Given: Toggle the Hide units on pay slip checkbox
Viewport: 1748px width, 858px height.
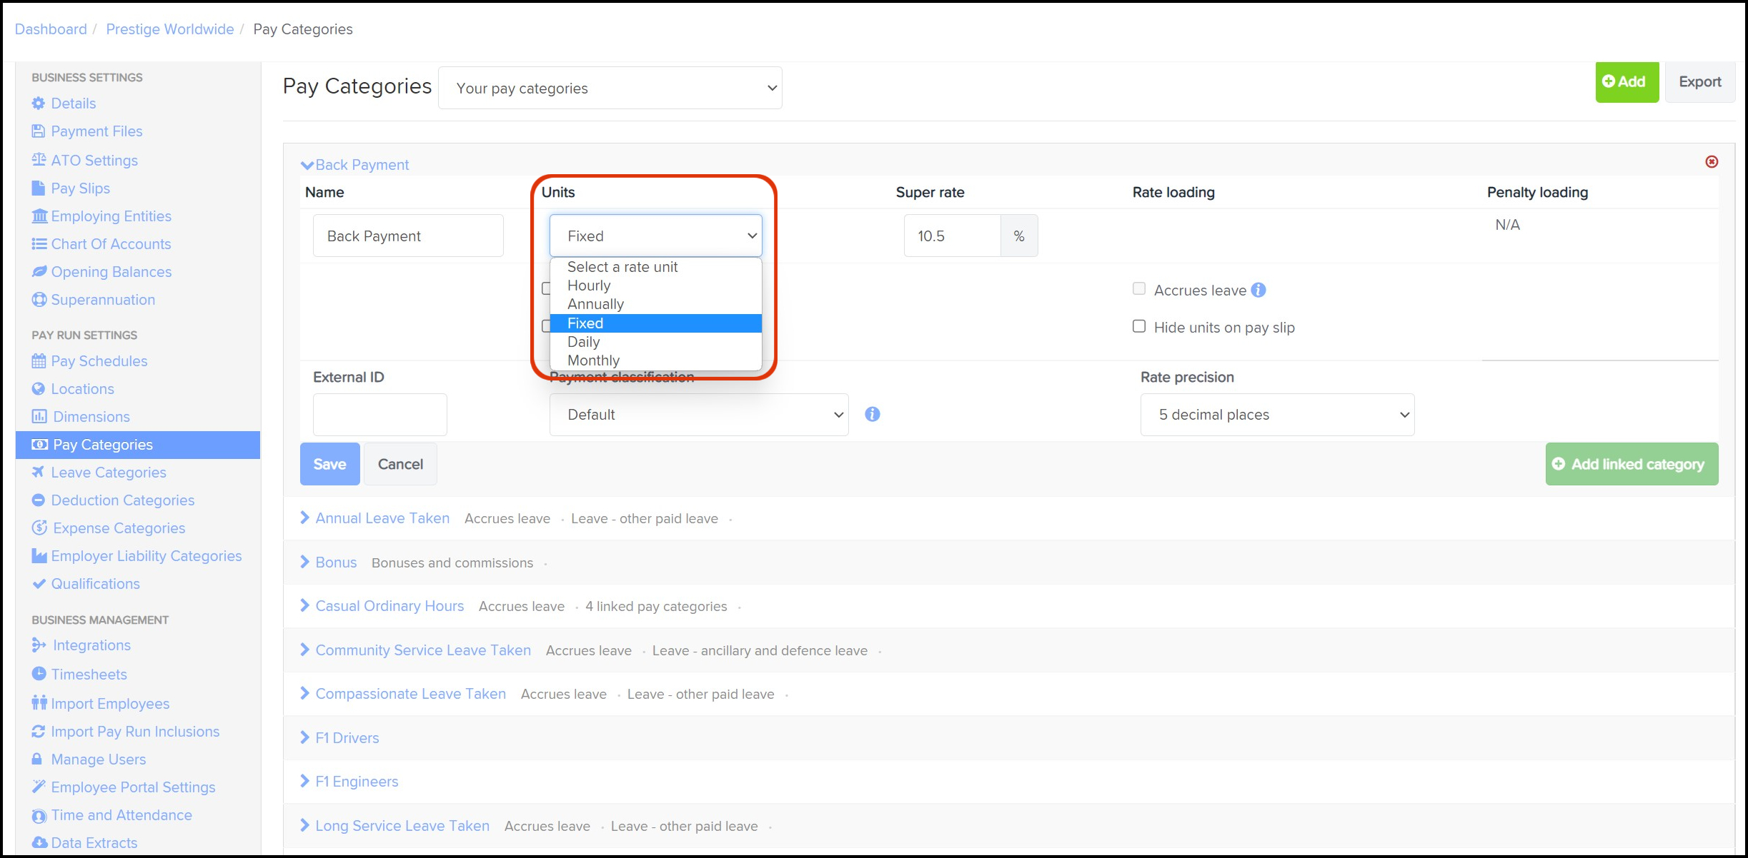Looking at the screenshot, I should point(1139,326).
